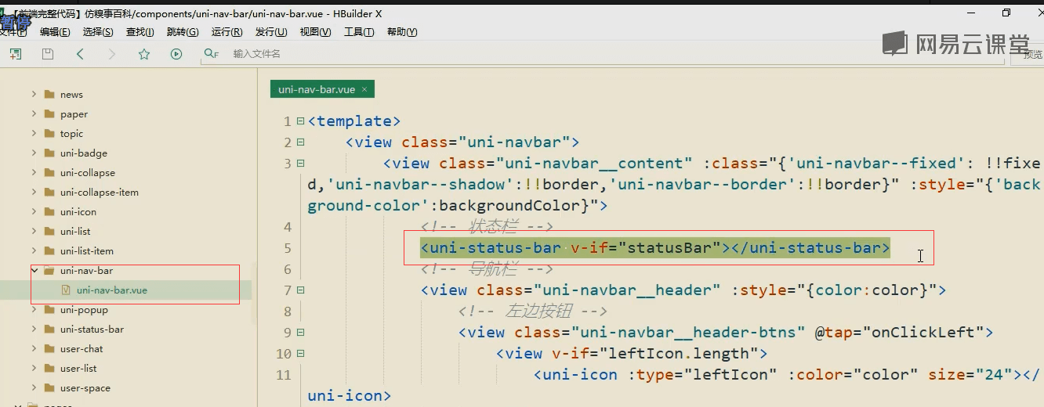Click the size="24" attribute on line 11
1044x407 pixels.
970,374
